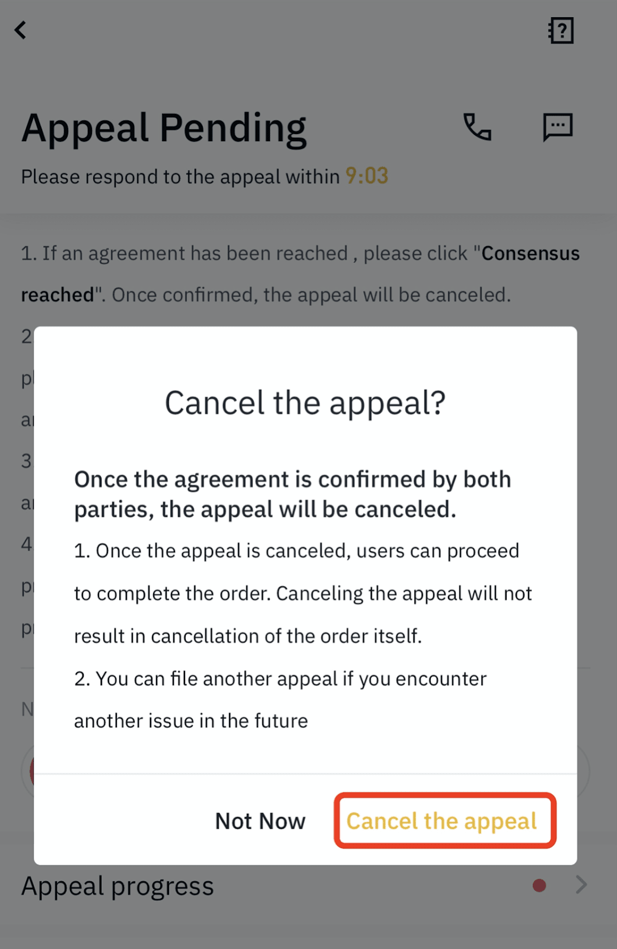Select the bold agreement confirmation statement
The image size is (617, 949).
[x=292, y=494]
